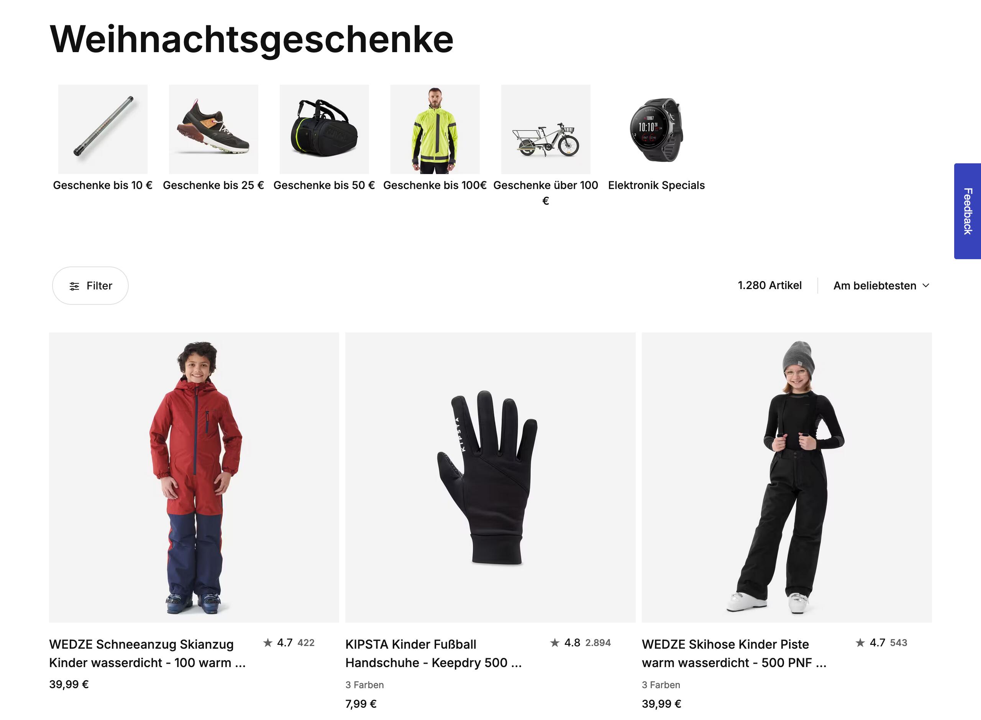Image resolution: width=981 pixels, height=720 pixels.
Task: Open the Filter button
Action: pyautogui.click(x=90, y=286)
